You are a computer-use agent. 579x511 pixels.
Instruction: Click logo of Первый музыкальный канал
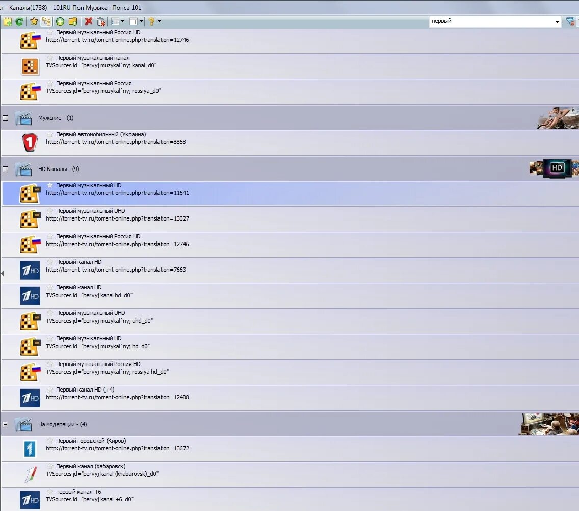(30, 66)
